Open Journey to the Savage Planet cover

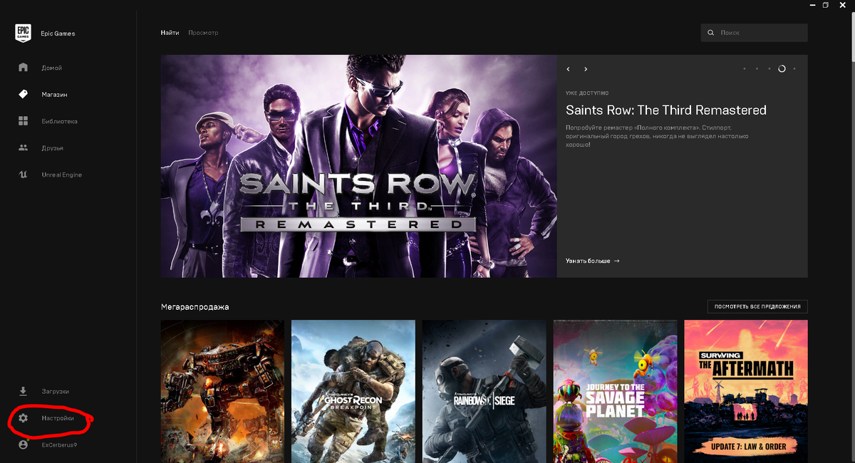click(x=615, y=391)
